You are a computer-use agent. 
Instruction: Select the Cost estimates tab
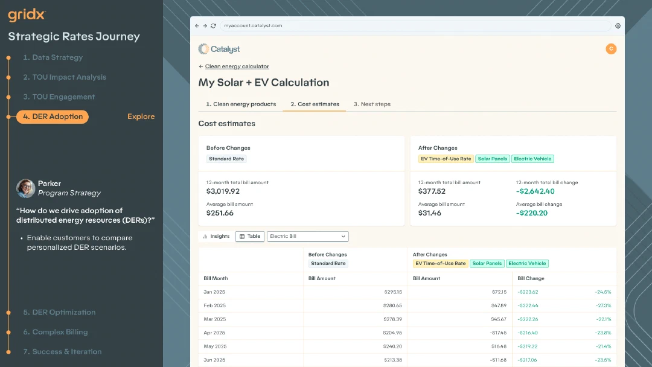tap(315, 104)
